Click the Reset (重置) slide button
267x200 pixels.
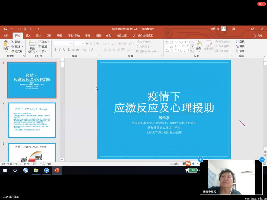(43, 47)
